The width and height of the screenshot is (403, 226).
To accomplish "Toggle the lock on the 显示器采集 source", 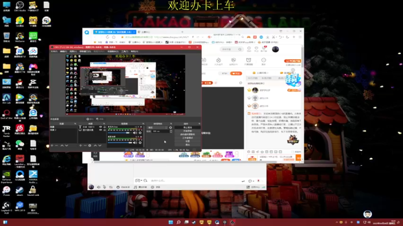I will coord(104,130).
